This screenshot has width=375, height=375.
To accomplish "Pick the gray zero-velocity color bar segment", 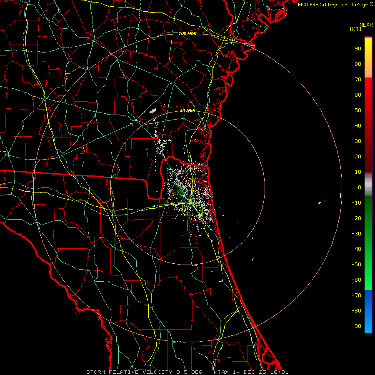I will 368,185.
